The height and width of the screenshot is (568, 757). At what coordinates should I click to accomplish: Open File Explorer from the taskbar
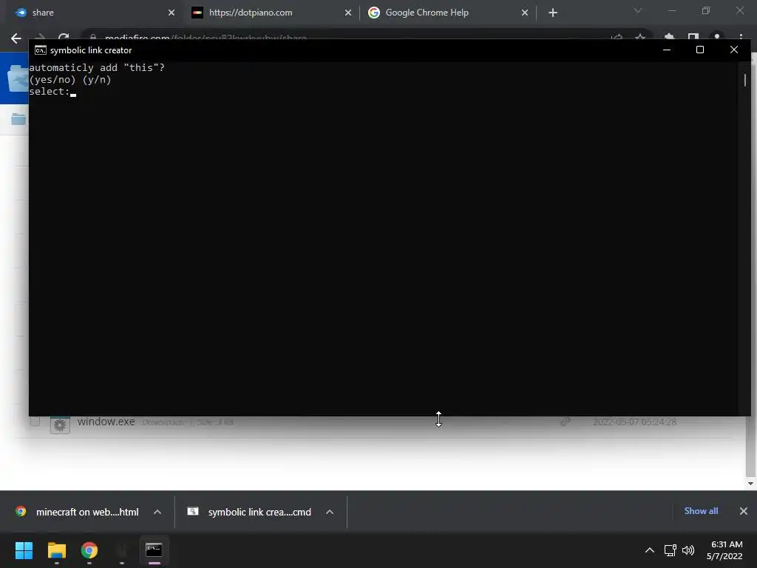(x=56, y=550)
